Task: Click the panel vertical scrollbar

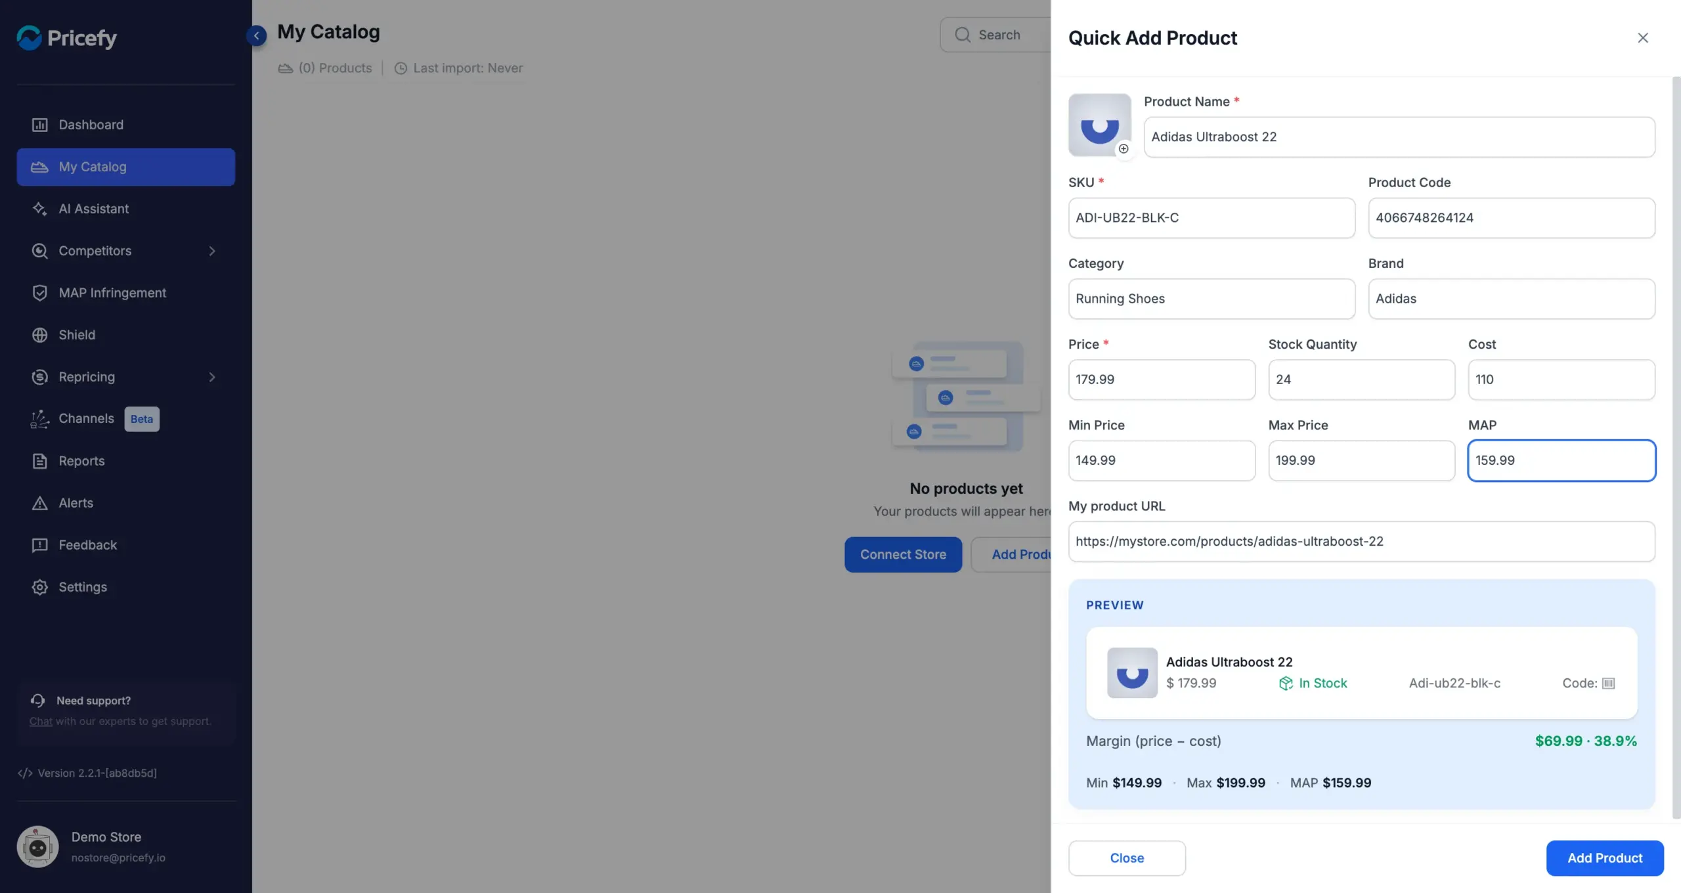Action: click(1676, 448)
